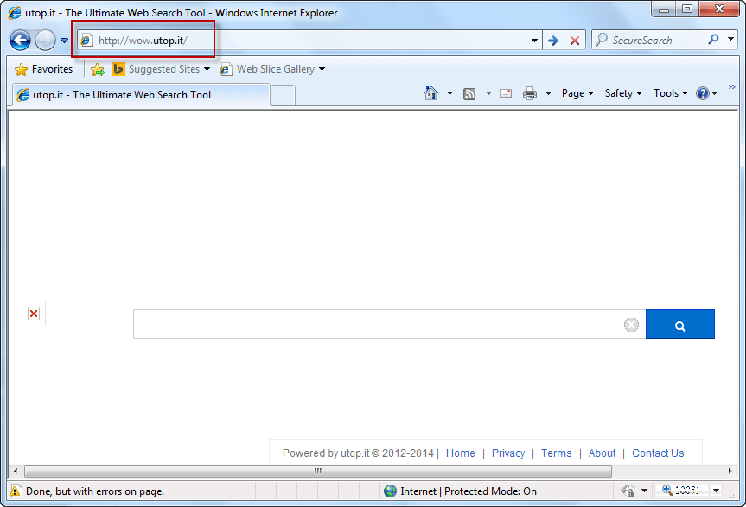Click the zoom level button
Screen dimensions: 746x507
[x=681, y=491]
